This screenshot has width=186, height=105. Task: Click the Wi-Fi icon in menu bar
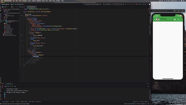[167, 1]
